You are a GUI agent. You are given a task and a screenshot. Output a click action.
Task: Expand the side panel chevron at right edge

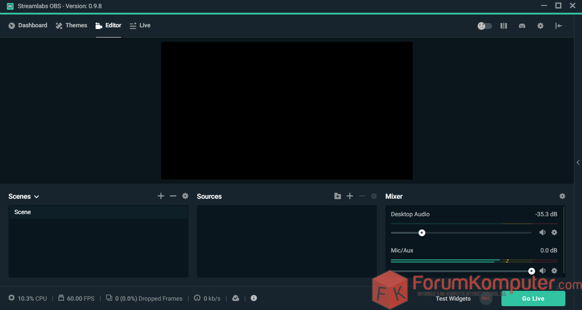(578, 162)
